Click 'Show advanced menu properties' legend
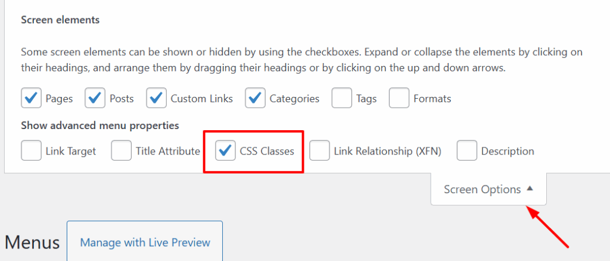 [x=100, y=125]
